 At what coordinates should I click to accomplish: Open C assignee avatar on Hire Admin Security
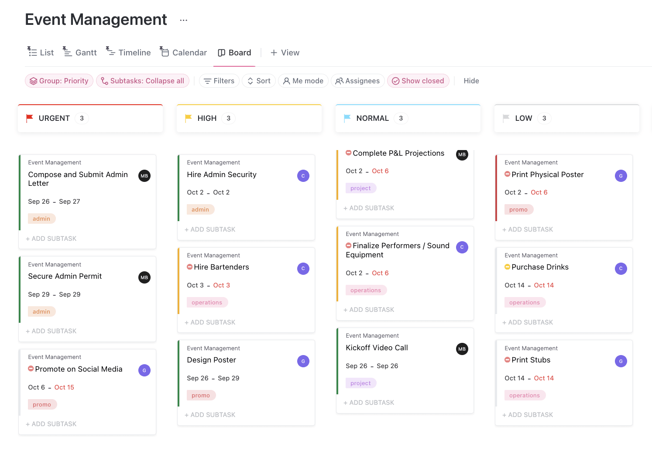(303, 176)
